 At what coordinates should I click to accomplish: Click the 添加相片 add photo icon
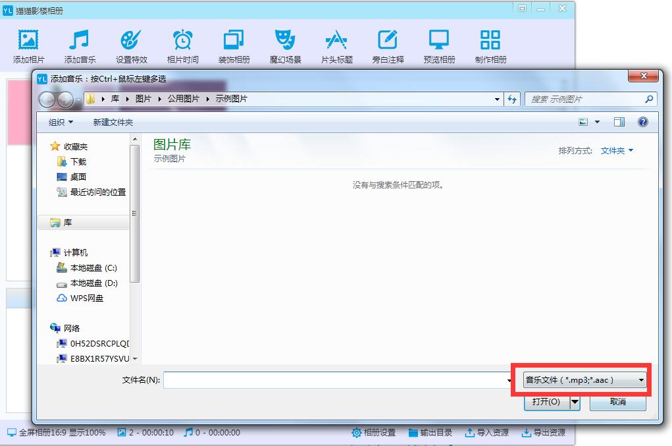click(28, 40)
